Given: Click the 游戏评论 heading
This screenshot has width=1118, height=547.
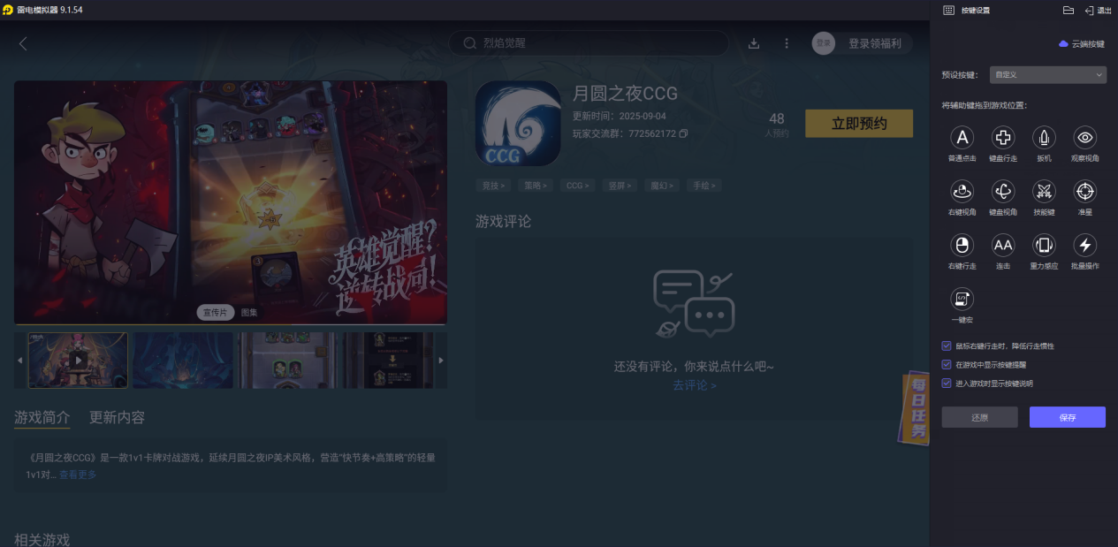Looking at the screenshot, I should coord(503,221).
